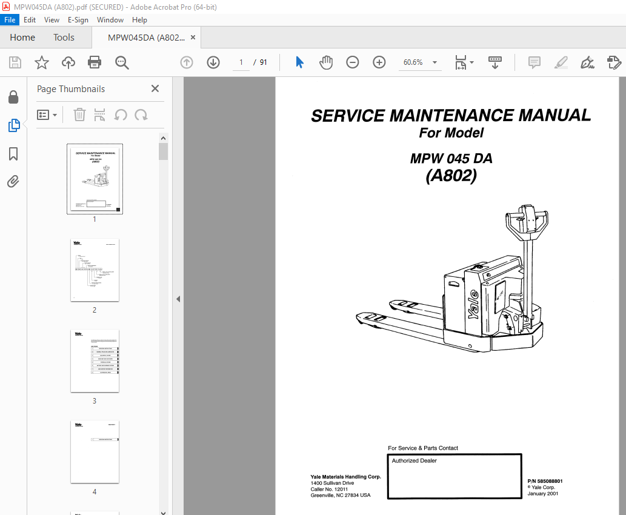Click 'P/N 585088801' text

pyautogui.click(x=545, y=481)
